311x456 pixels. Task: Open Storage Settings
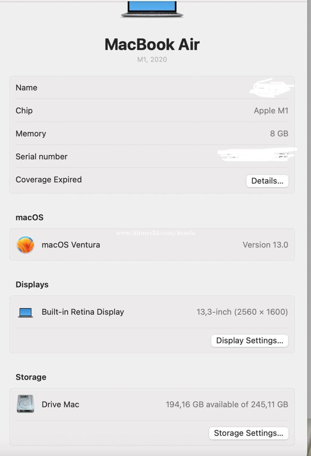click(248, 433)
